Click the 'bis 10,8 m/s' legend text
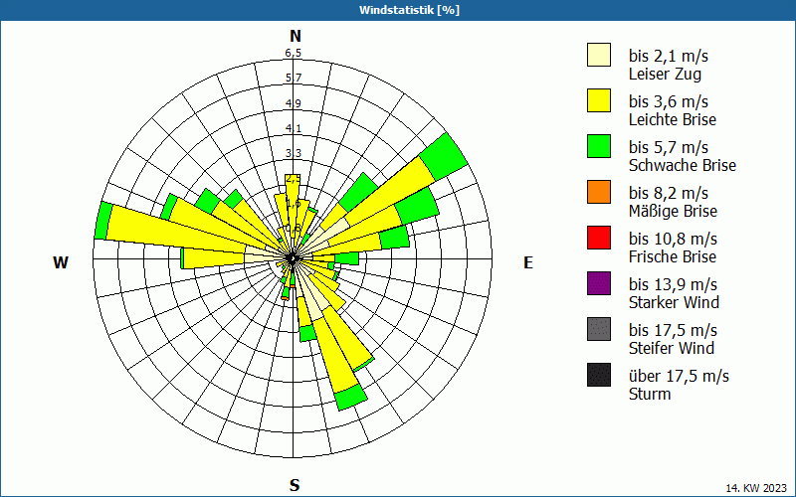Screen dimensions: 796x497 [674, 239]
